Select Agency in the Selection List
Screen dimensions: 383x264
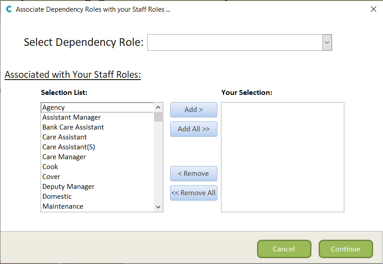coord(54,107)
